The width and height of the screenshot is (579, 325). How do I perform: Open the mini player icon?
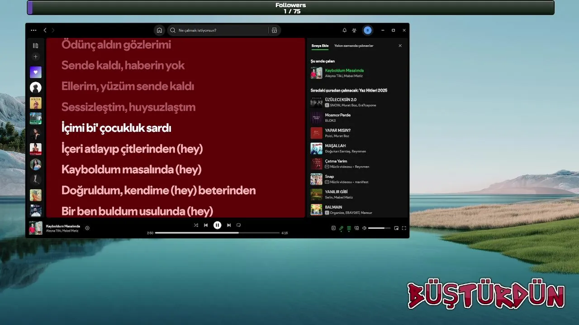396,228
